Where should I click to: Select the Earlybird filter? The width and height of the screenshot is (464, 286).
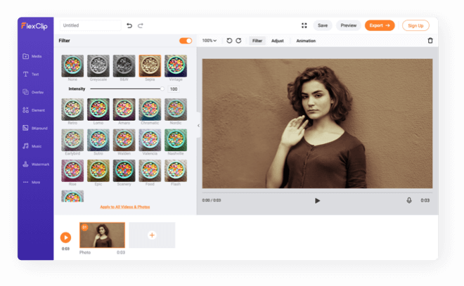click(x=72, y=141)
